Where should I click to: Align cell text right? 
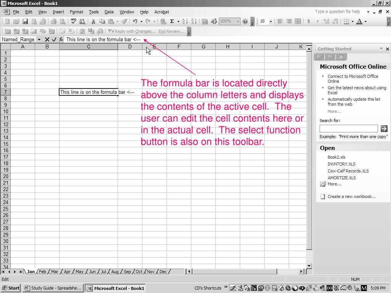pyautogui.click(x=289, y=21)
